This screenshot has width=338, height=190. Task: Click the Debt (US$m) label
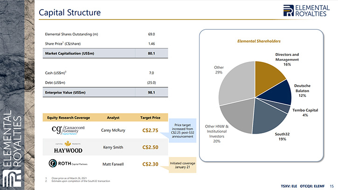tap(55, 83)
